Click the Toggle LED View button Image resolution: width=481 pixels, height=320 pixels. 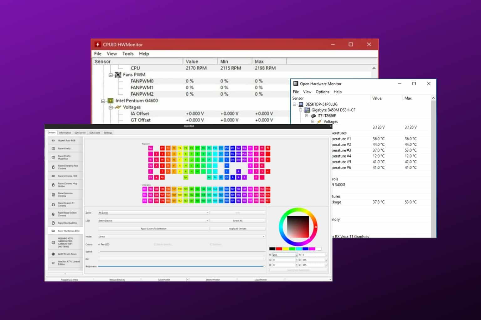click(x=70, y=280)
